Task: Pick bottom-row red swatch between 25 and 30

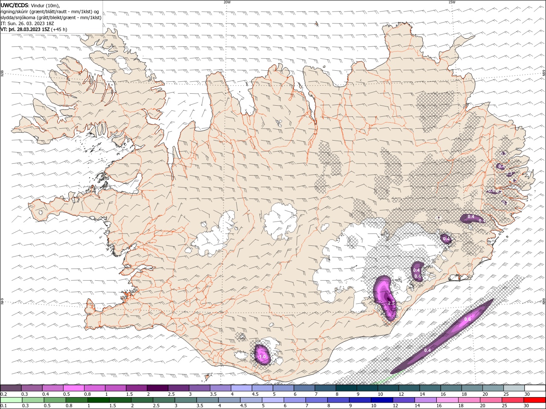Action: 513,400
